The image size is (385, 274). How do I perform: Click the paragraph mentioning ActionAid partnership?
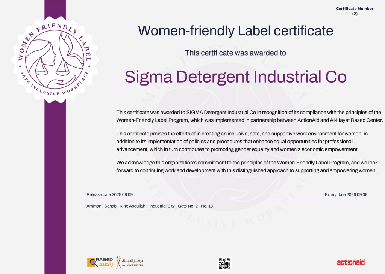point(249,116)
